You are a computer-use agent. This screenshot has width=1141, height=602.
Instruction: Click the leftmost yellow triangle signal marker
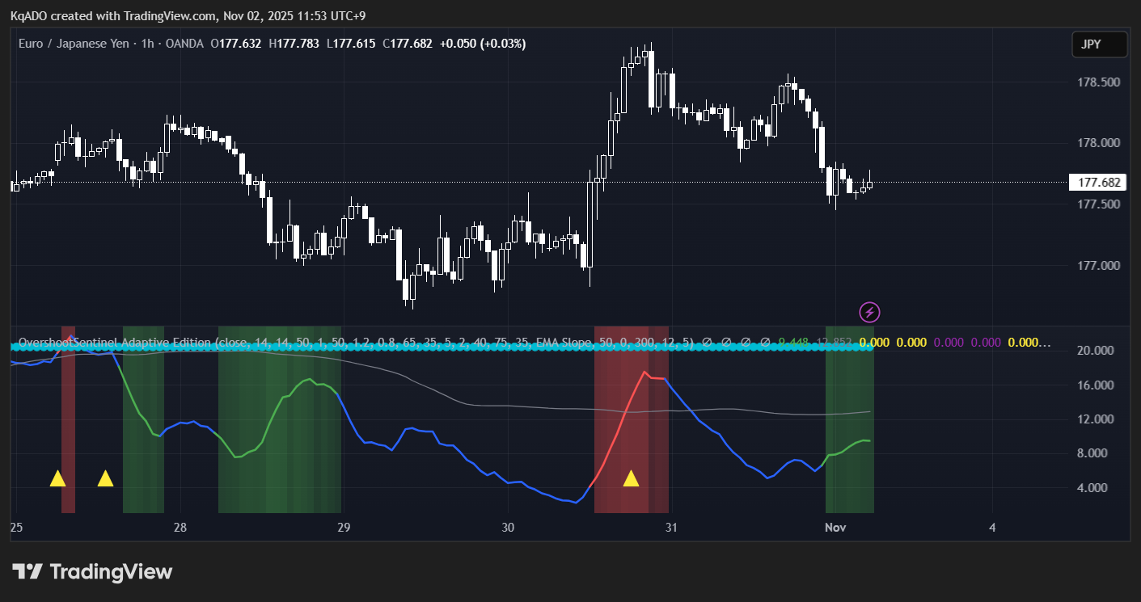57,478
